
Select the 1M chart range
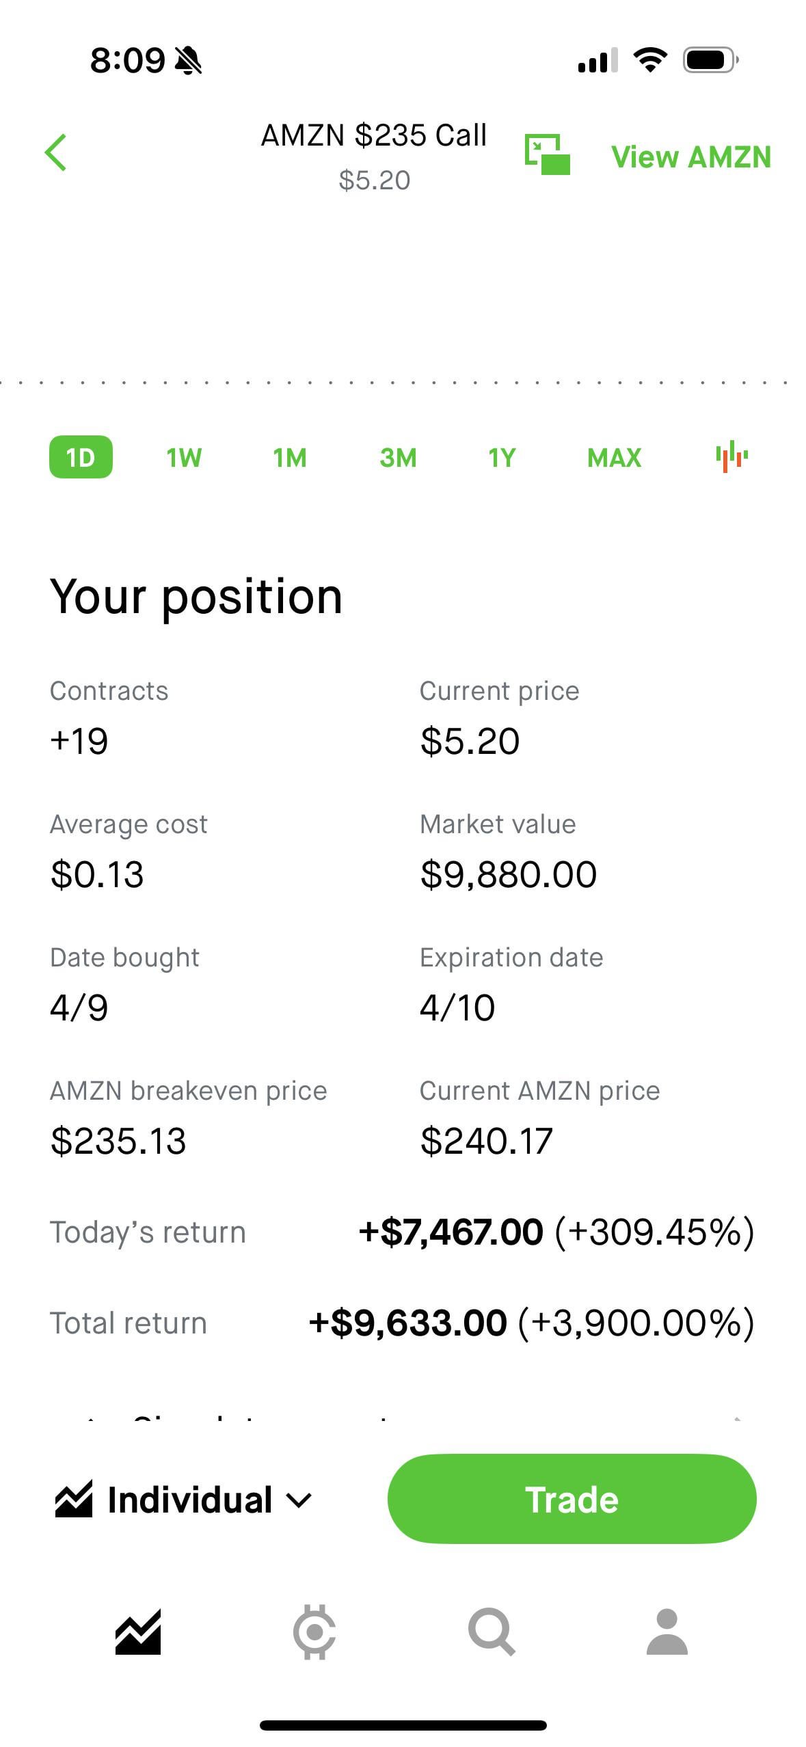click(x=290, y=457)
